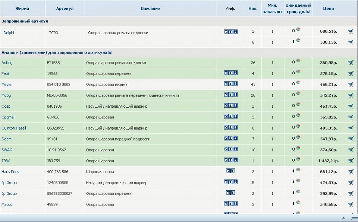Image resolution: width=358 pixels, height=222 pixels.
Task: Open TRW brand link
Action: point(6,161)
